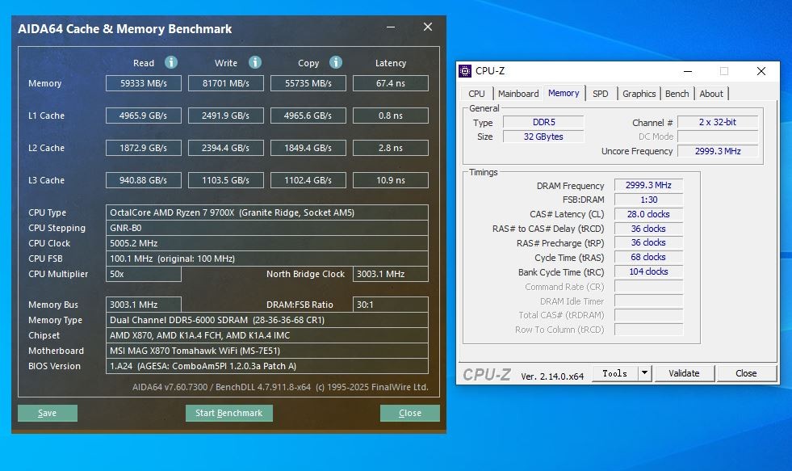The height and width of the screenshot is (471, 792).
Task: Click the CPU-Z title bar app icon
Action: pos(465,71)
